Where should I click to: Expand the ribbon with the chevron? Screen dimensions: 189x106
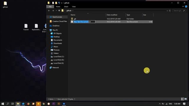click(x=183, y=6)
